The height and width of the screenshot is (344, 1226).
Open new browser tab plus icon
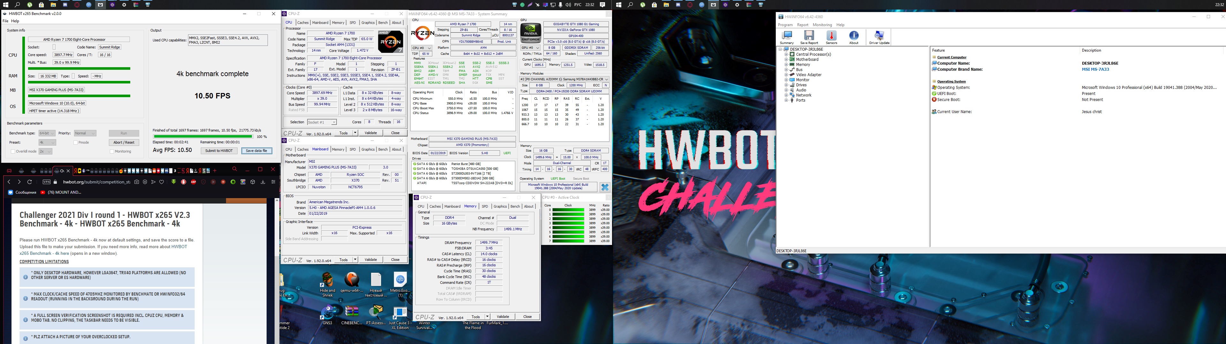pyautogui.click(x=215, y=171)
